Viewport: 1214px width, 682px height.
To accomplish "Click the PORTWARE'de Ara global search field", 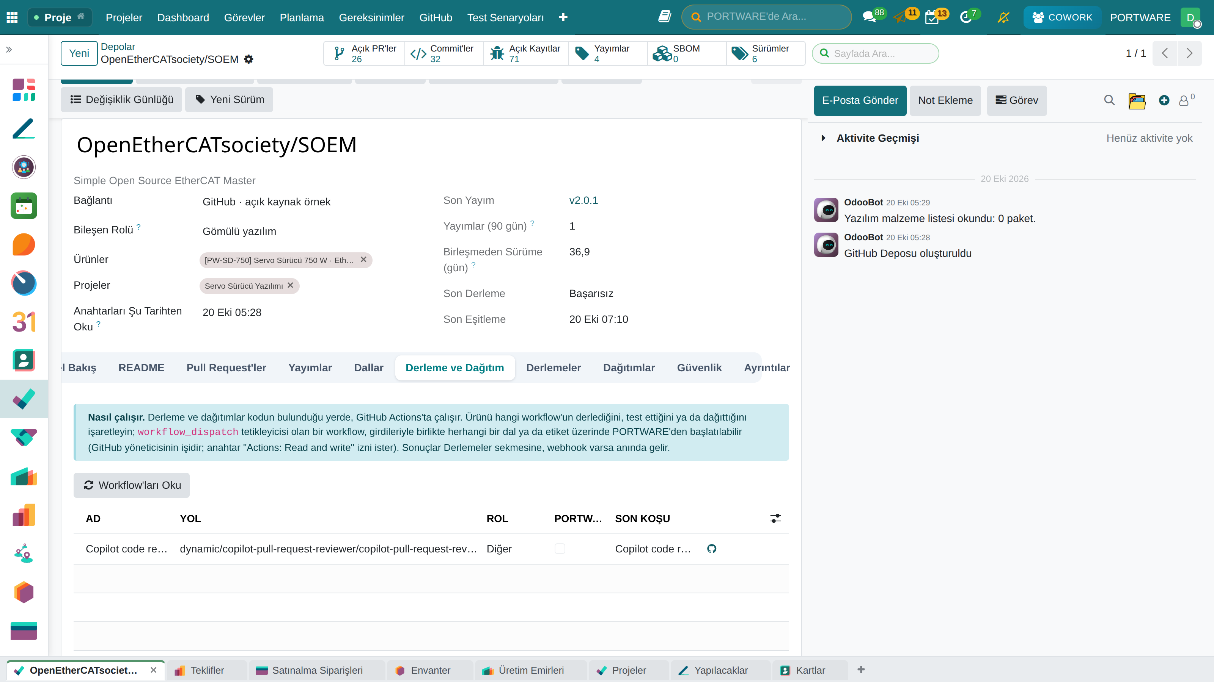I will [x=766, y=17].
